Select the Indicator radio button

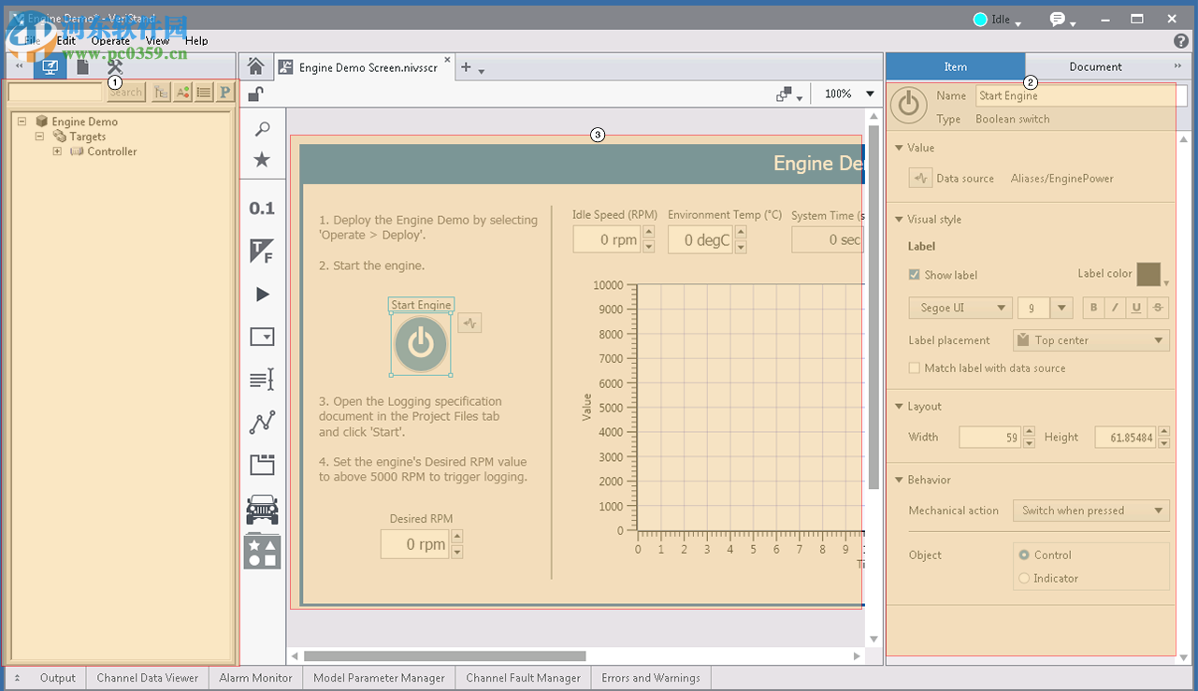point(1024,579)
